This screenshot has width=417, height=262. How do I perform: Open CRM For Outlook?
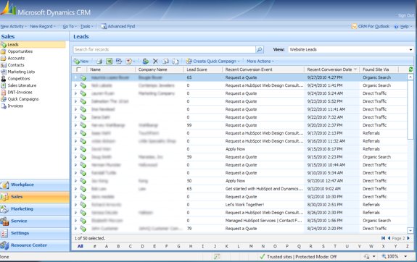[370, 26]
